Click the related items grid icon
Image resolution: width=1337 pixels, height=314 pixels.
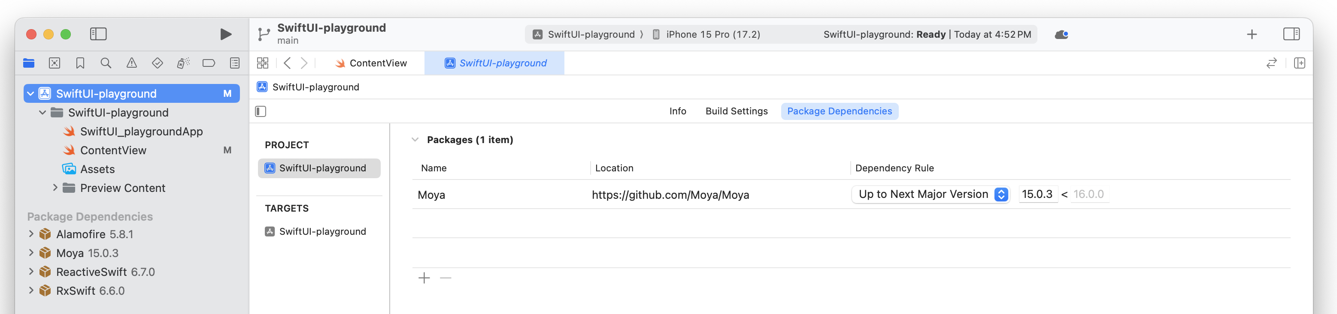click(263, 63)
